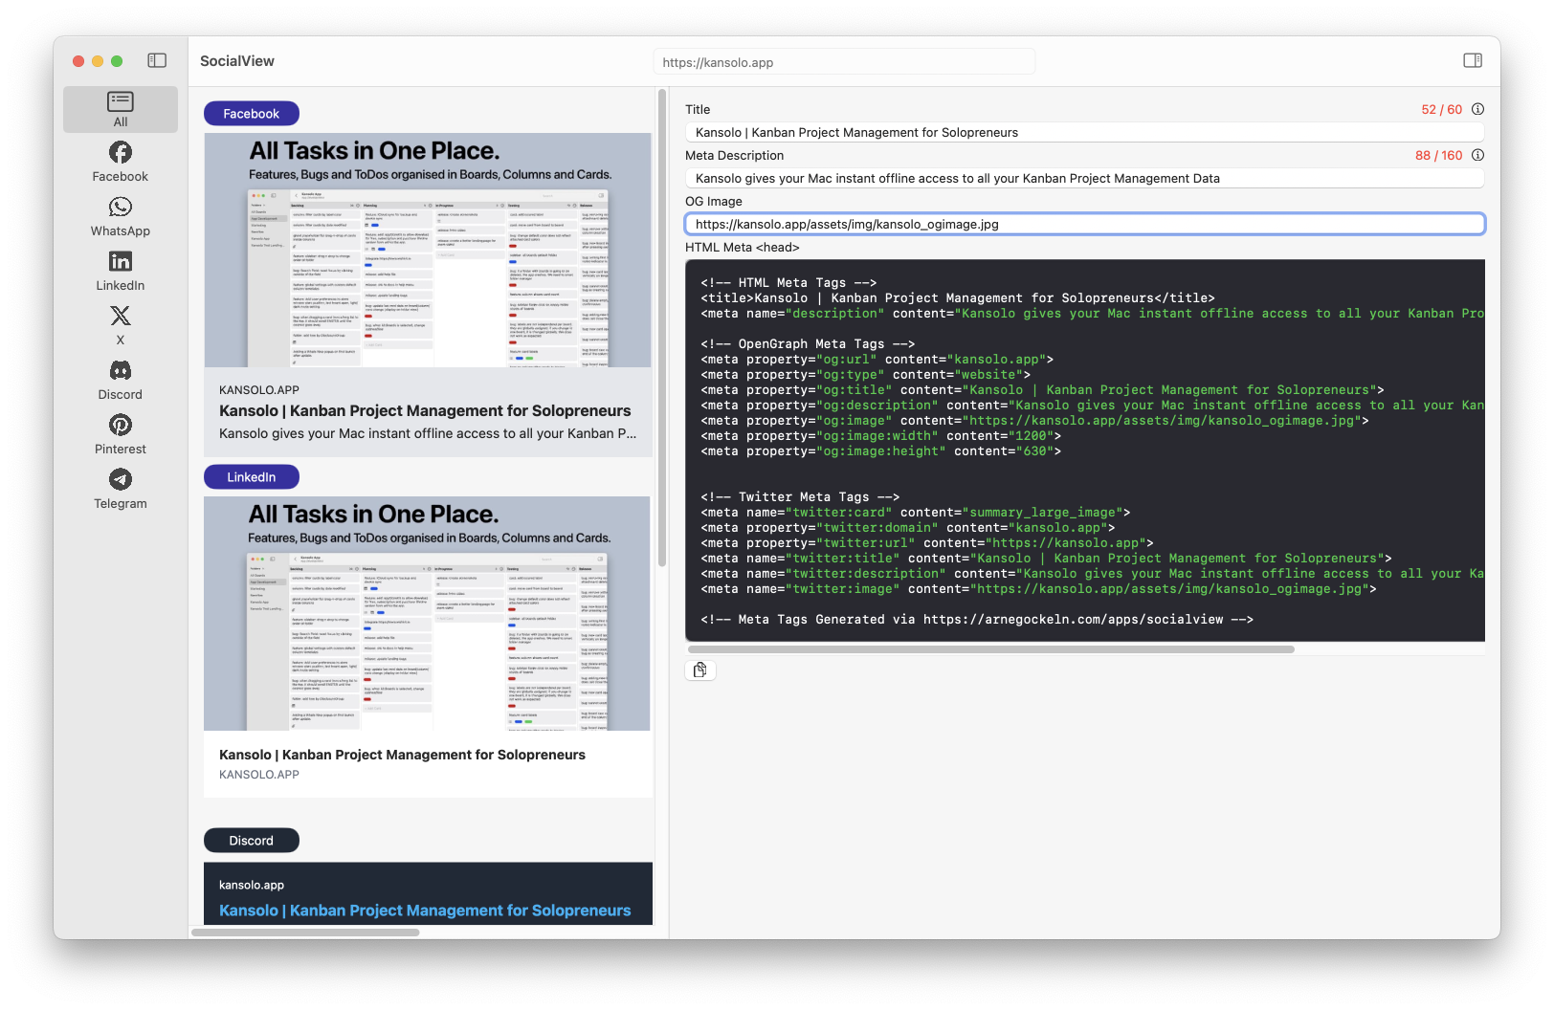Viewport: 1554px width, 1010px height.
Task: Click kansolo.app domain in Discord card
Action: pyautogui.click(x=252, y=885)
